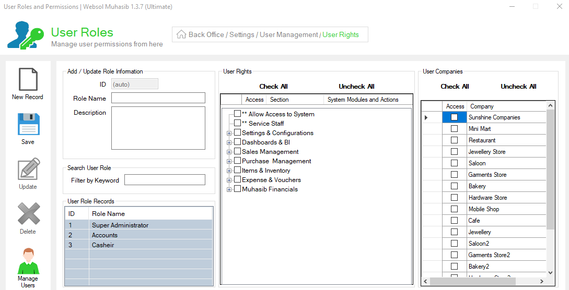Open Back Office from the breadcrumb
The height and width of the screenshot is (290, 569).
click(206, 35)
